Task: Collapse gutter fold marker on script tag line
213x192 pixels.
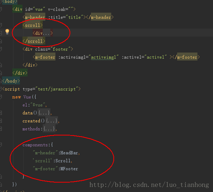Action: pyautogui.click(x=1, y=89)
